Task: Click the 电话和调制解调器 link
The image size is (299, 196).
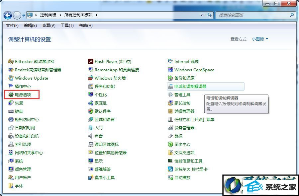Action: 190,86
